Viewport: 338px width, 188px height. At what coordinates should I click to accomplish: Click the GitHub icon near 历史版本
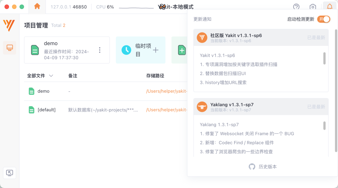click(252, 167)
